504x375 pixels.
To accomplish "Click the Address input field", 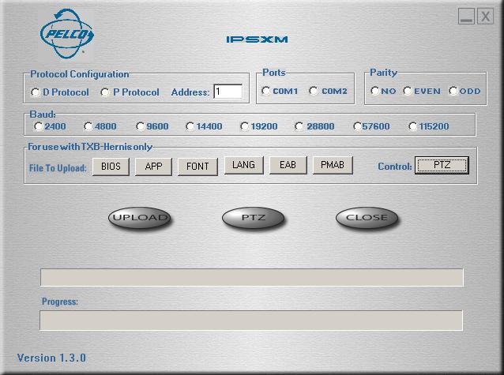I will point(228,92).
